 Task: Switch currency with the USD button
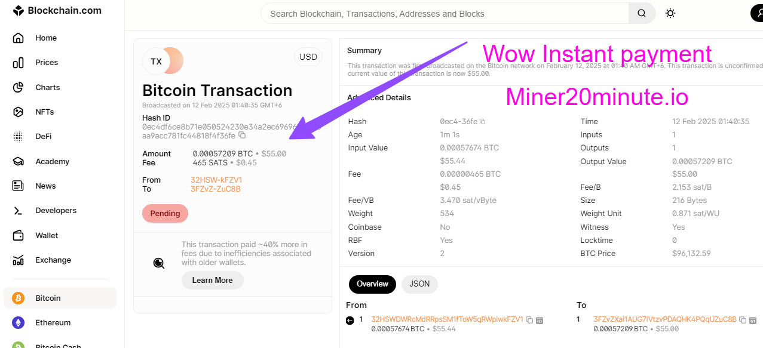pos(308,57)
